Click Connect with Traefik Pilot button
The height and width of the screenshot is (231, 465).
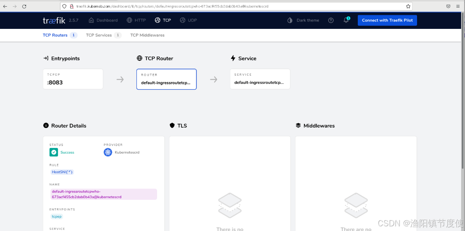387,20
